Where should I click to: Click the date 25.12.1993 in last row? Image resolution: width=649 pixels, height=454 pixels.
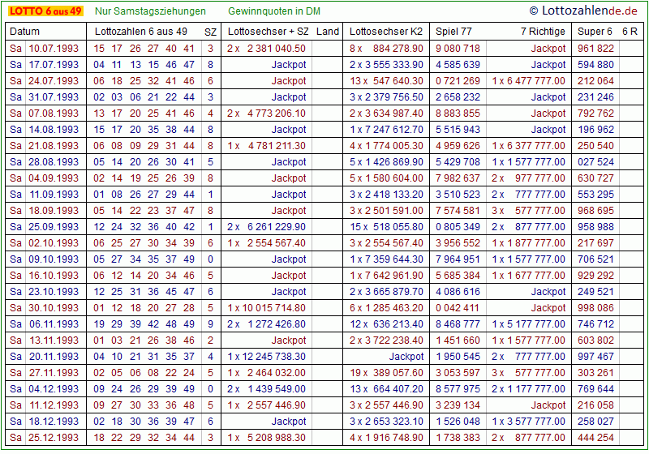(x=54, y=438)
